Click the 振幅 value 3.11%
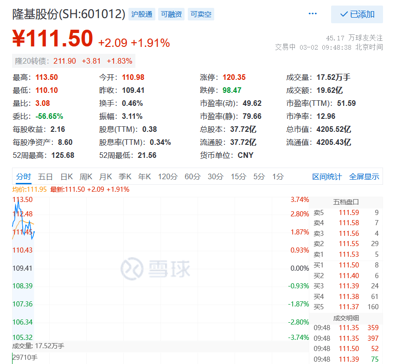The height and width of the screenshot is (364, 396). 132,117
